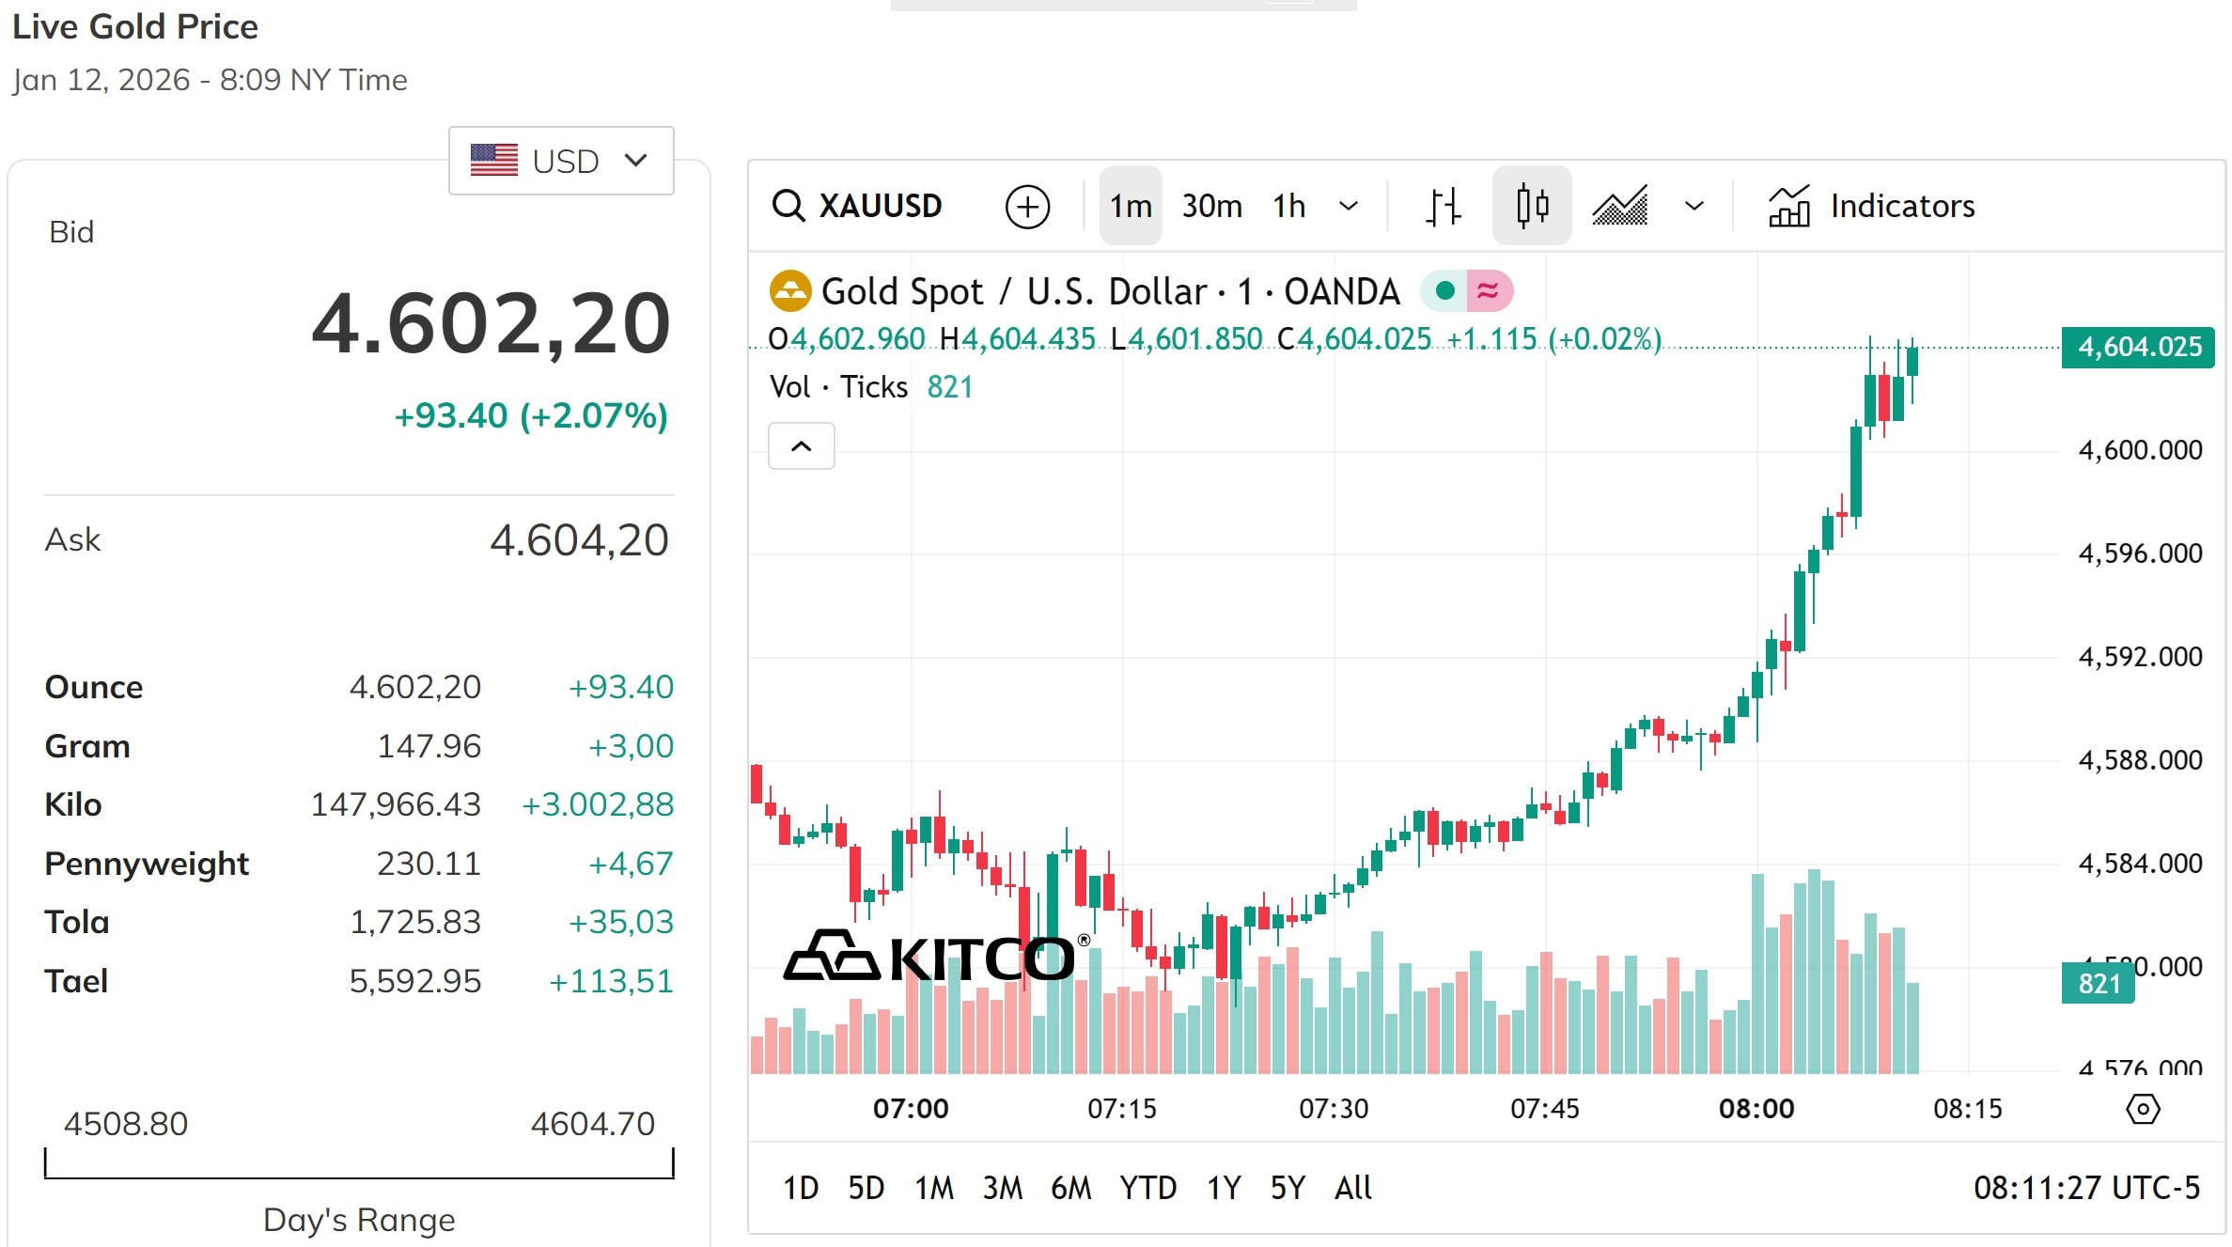Open the chart style dropdown chevron
Viewport: 2232px width, 1247px height.
point(1693,206)
